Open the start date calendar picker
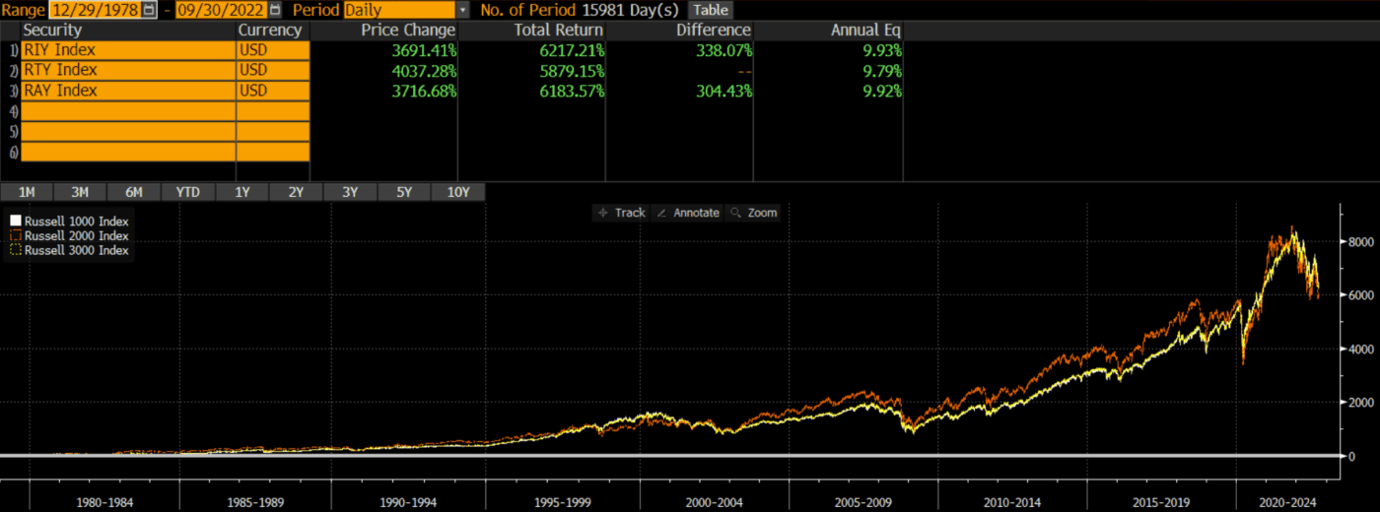The height and width of the screenshot is (512, 1380). (x=149, y=10)
